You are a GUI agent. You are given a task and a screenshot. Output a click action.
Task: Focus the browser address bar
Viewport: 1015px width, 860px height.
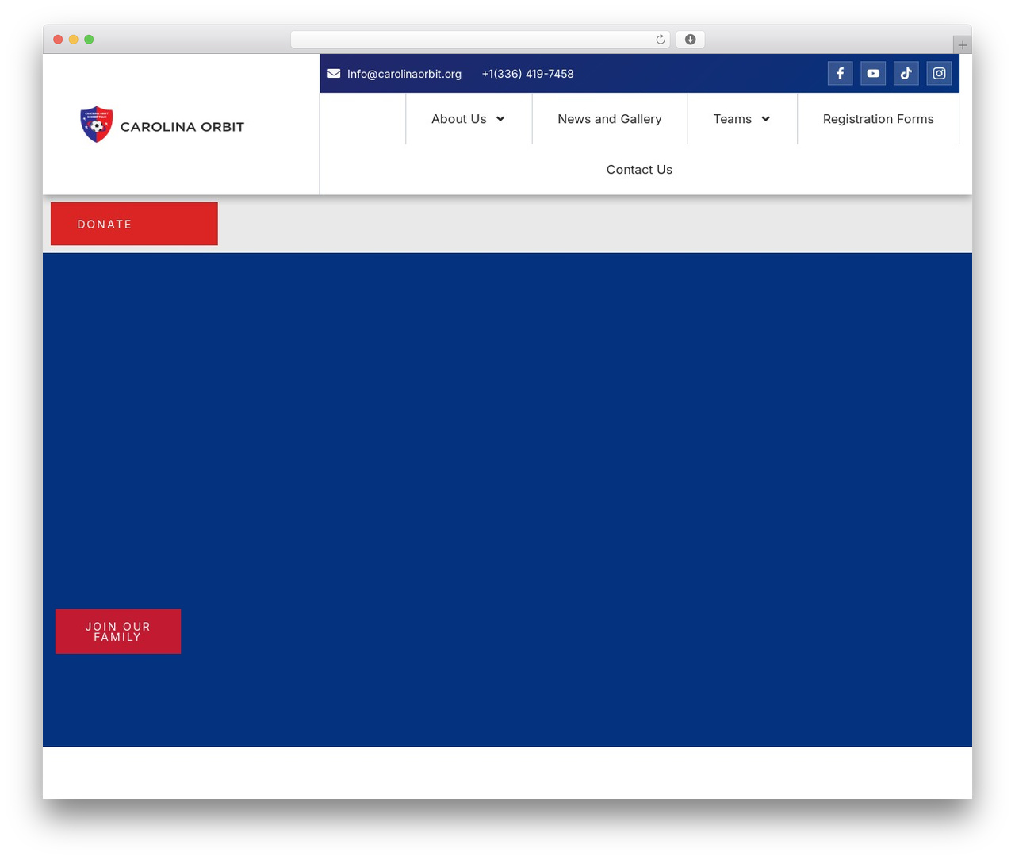click(x=481, y=40)
